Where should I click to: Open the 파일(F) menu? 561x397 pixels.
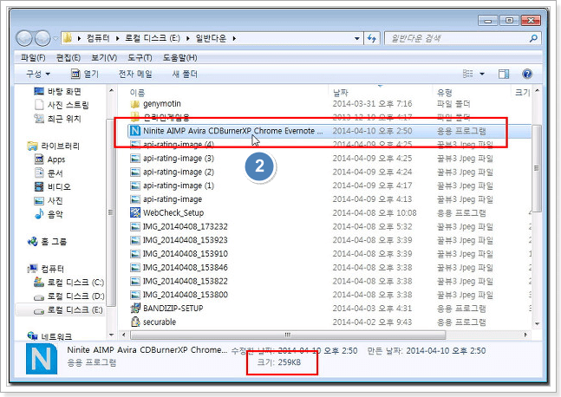coord(33,57)
